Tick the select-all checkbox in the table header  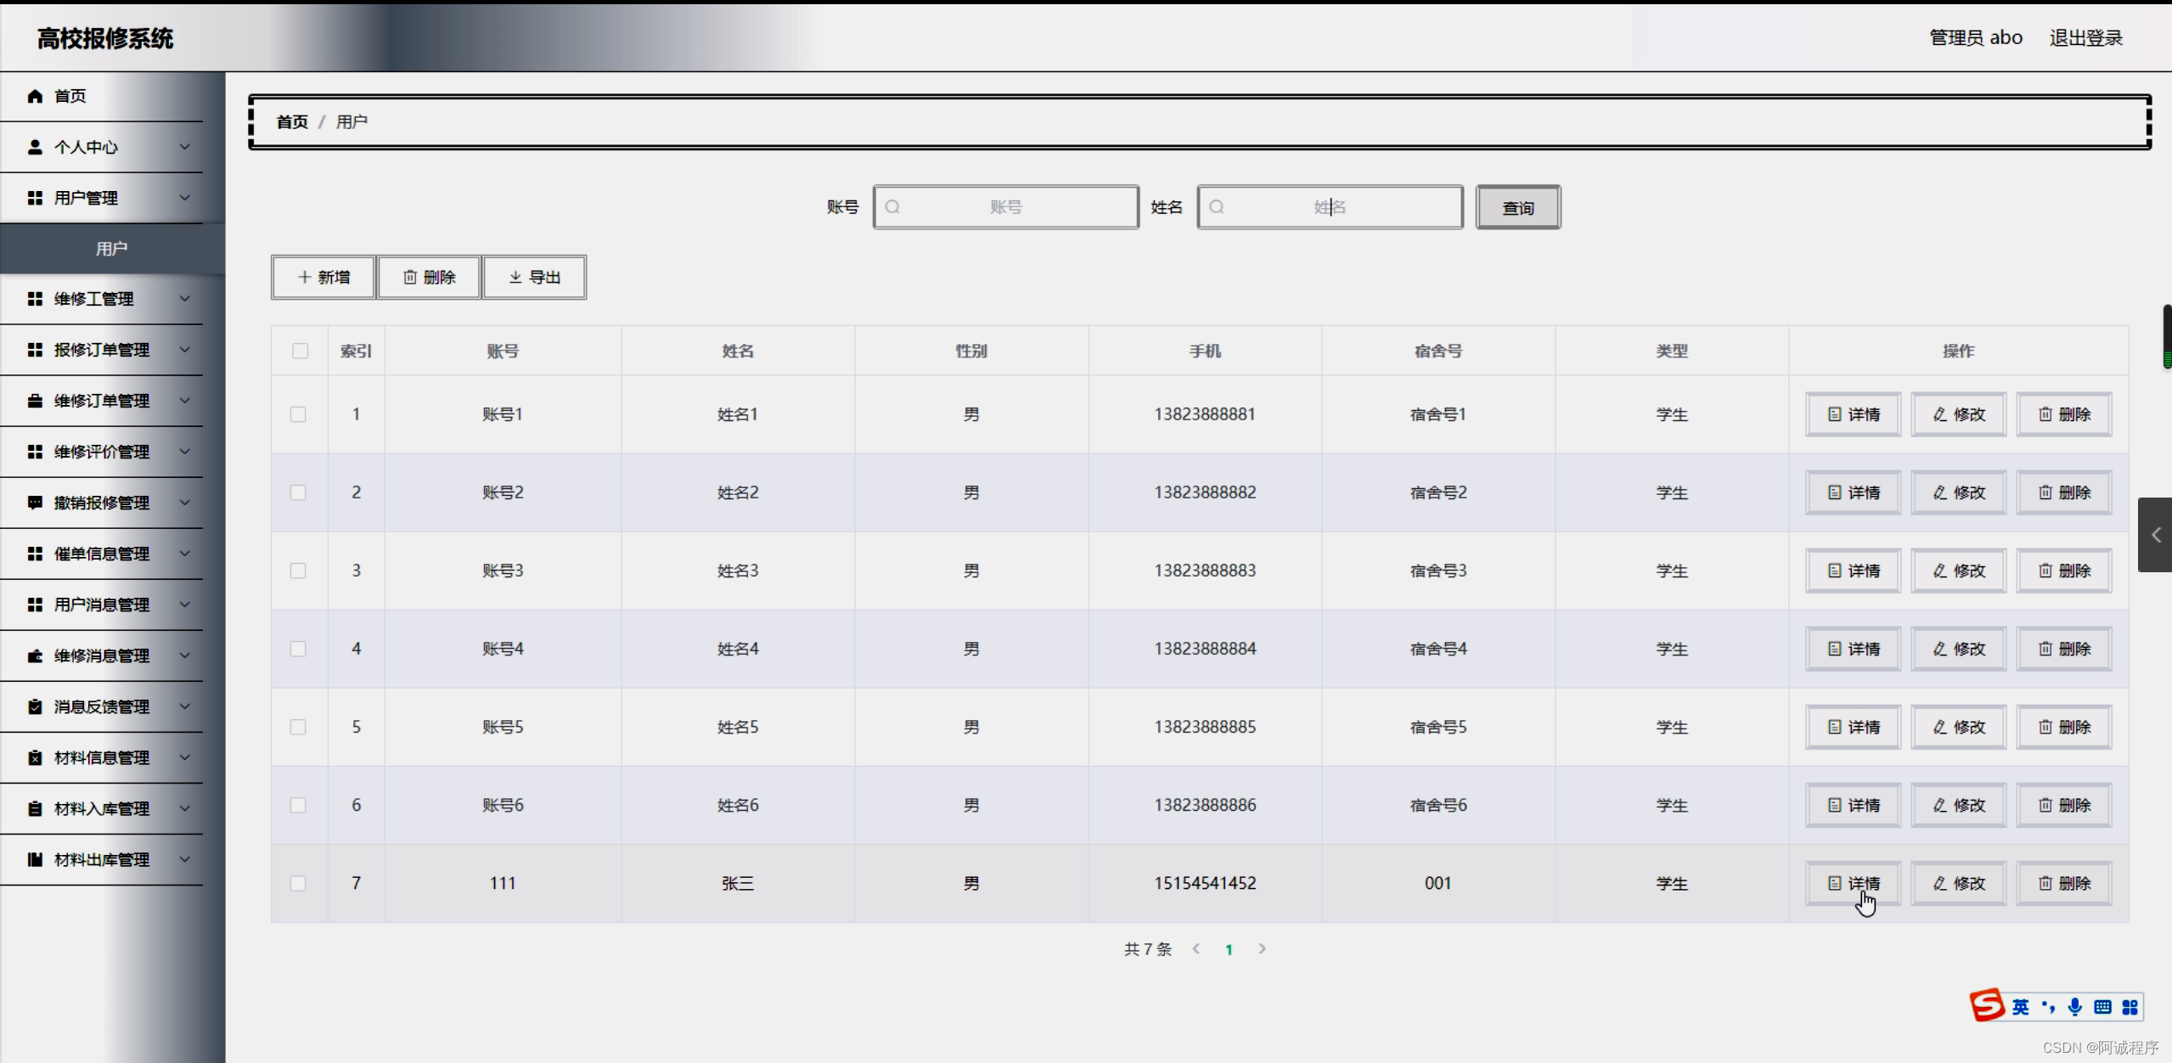pyautogui.click(x=300, y=351)
